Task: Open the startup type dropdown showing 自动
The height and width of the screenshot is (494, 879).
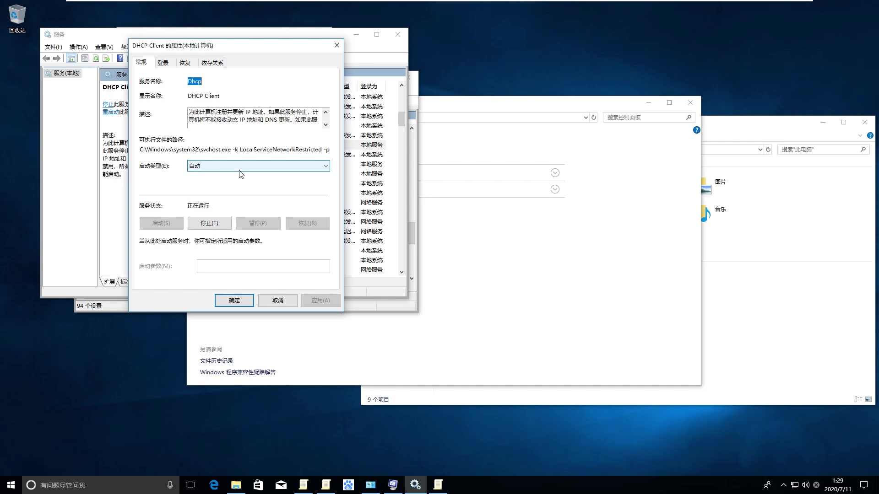Action: tap(259, 166)
